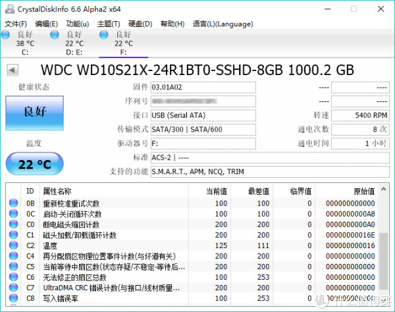
Task: Click the F: drive status orb
Action: coord(103,34)
